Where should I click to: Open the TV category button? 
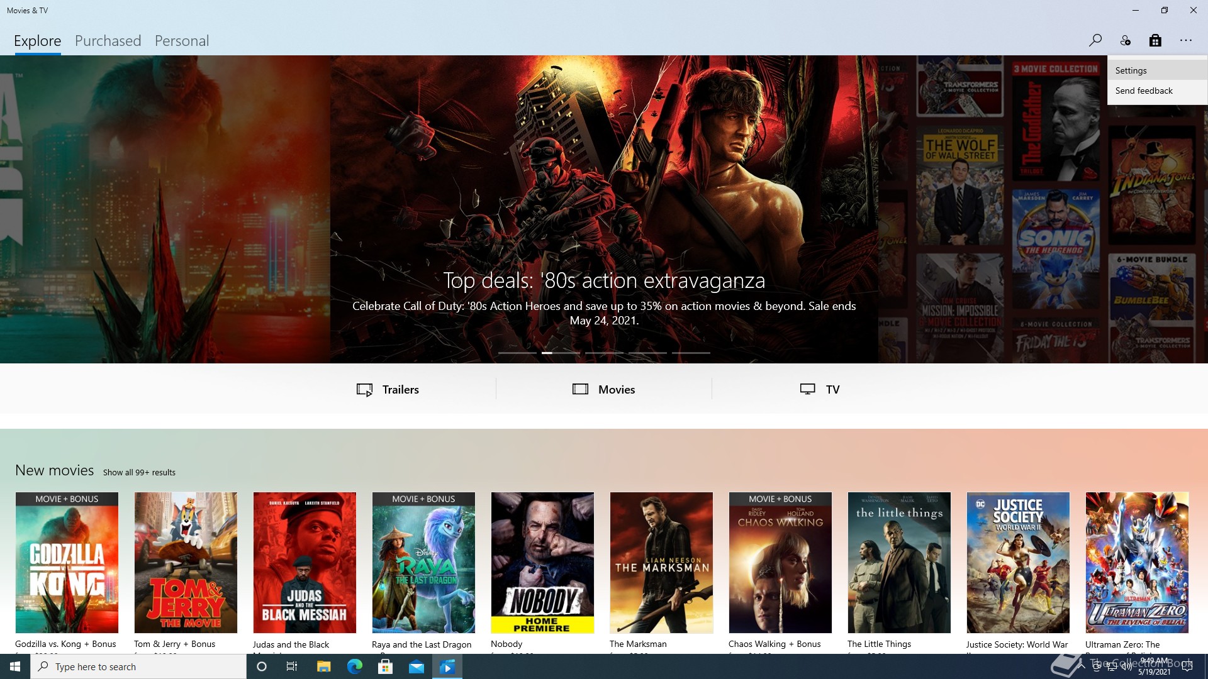820,389
